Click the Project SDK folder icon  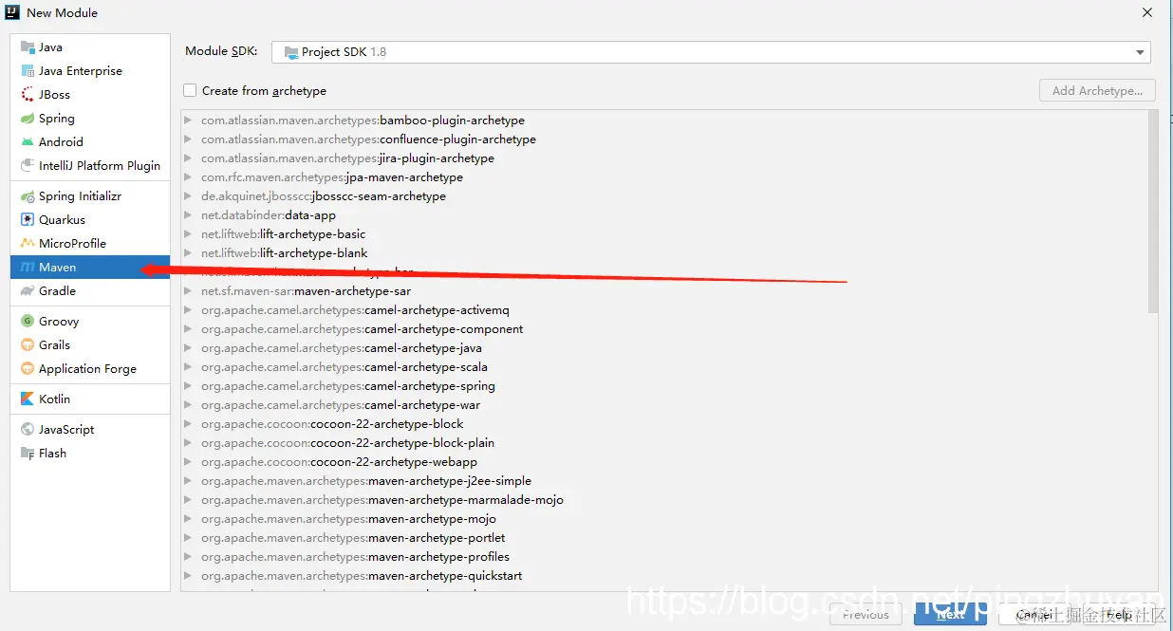tap(289, 52)
